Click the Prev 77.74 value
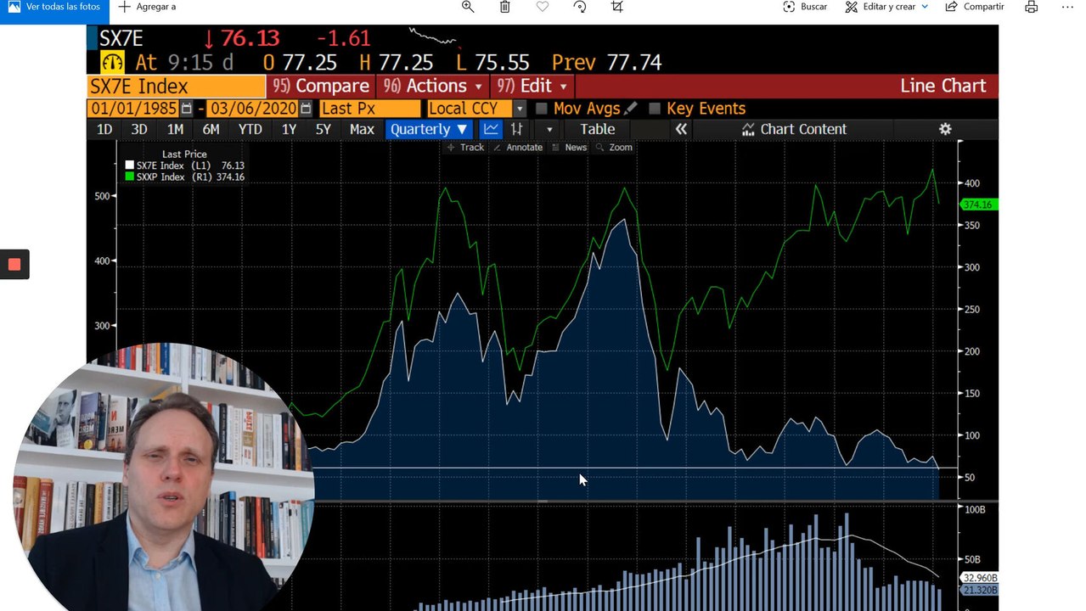1086x611 pixels. click(x=606, y=63)
